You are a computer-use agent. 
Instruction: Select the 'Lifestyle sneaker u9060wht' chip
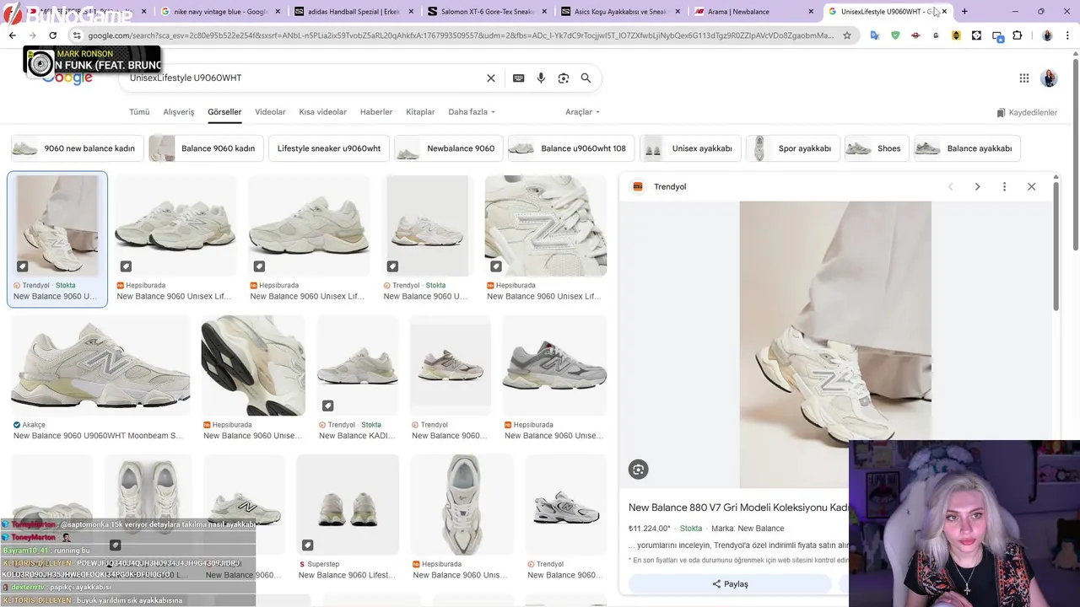[x=329, y=148]
